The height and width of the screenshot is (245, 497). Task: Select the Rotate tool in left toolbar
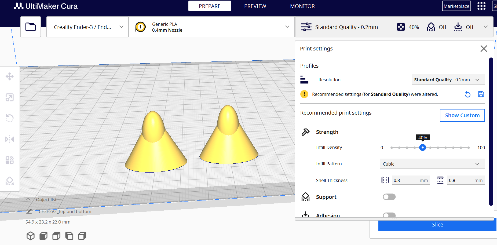(x=10, y=118)
